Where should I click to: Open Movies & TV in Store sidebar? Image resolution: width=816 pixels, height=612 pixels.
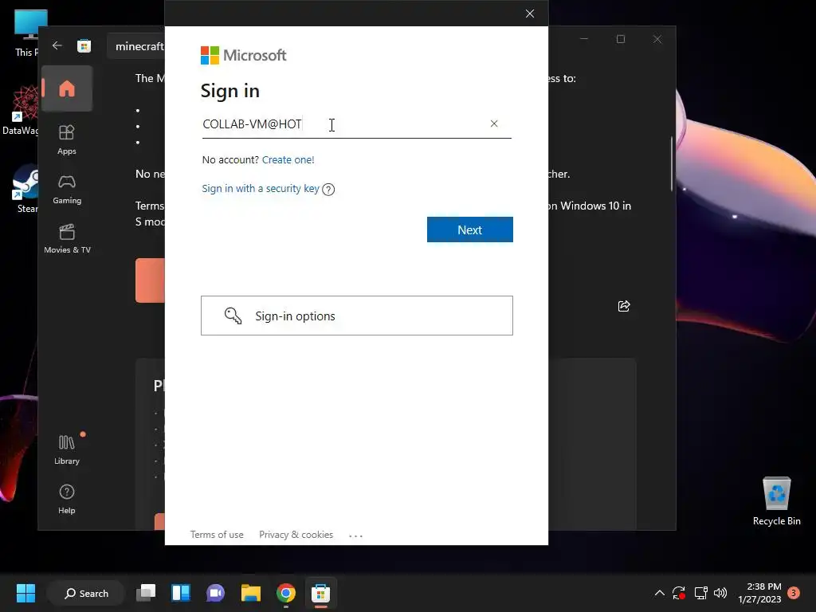point(67,239)
